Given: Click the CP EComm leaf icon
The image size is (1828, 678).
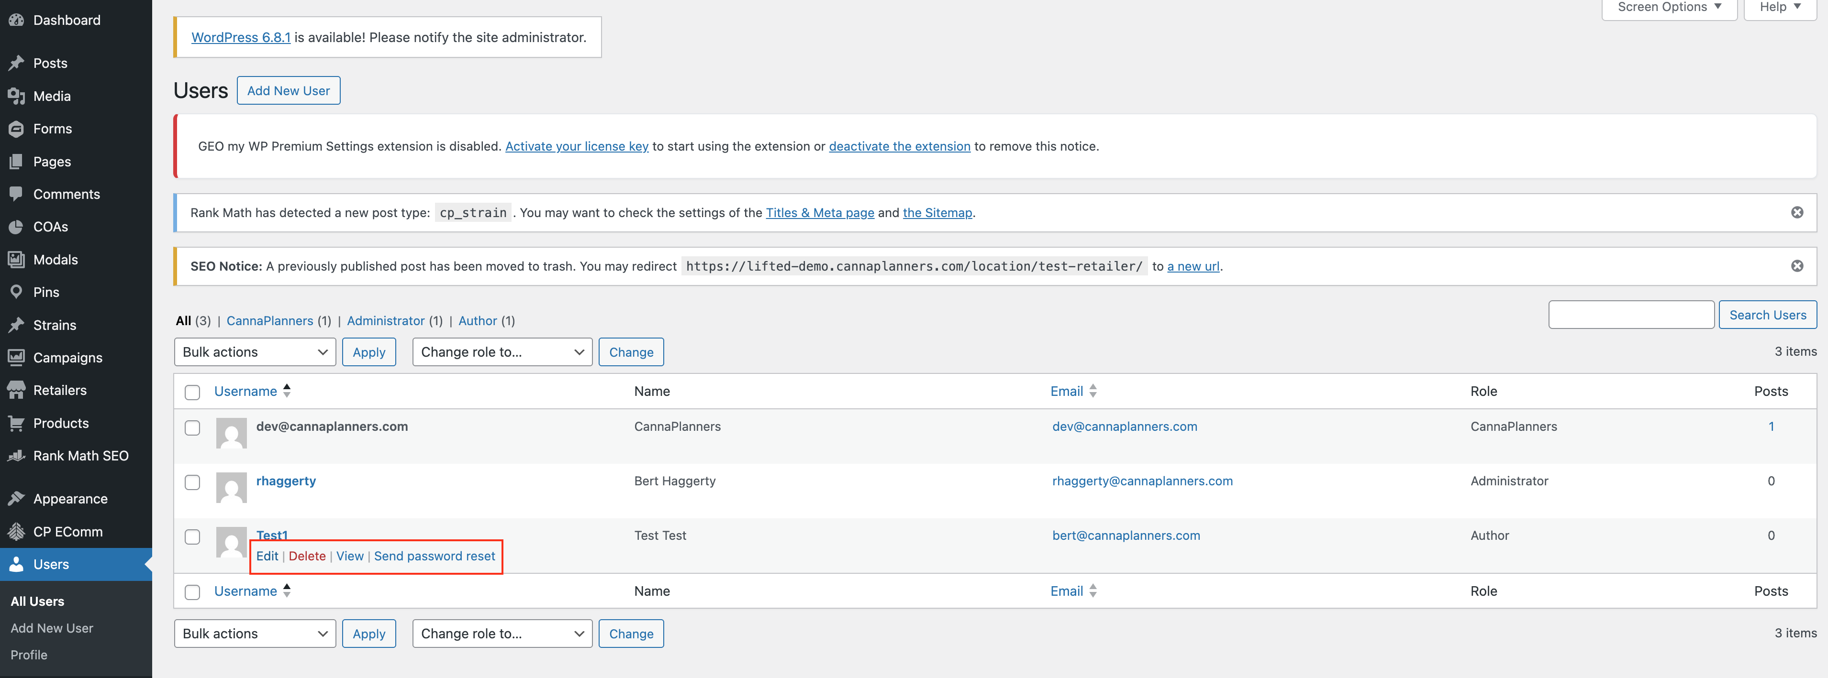Looking at the screenshot, I should pos(16,532).
